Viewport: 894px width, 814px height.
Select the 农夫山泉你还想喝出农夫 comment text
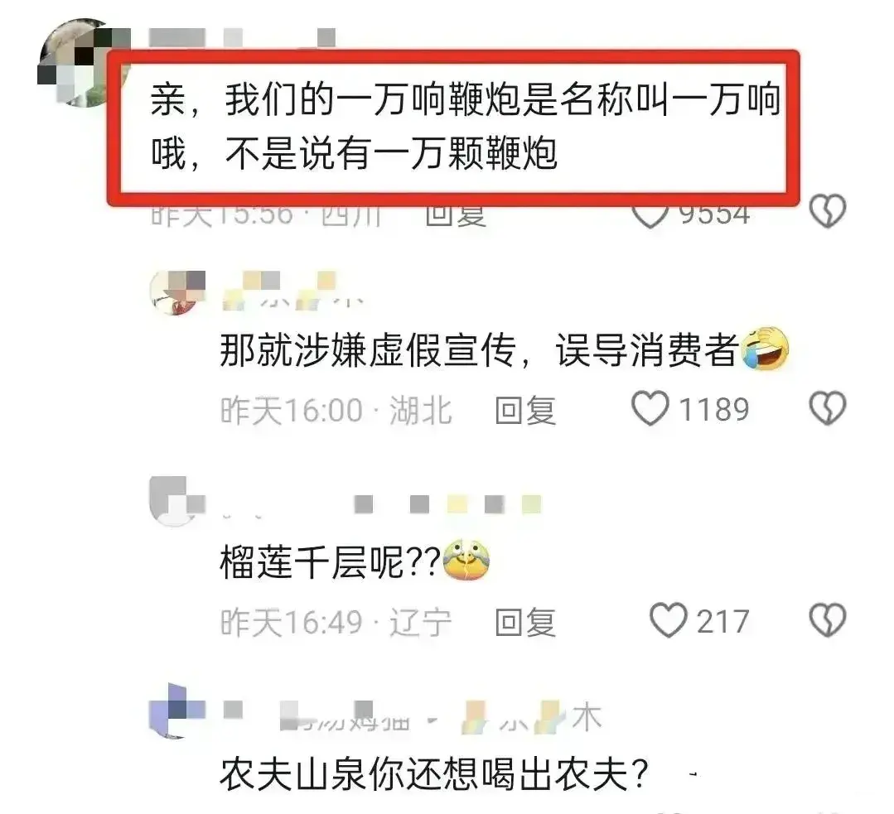(x=434, y=773)
